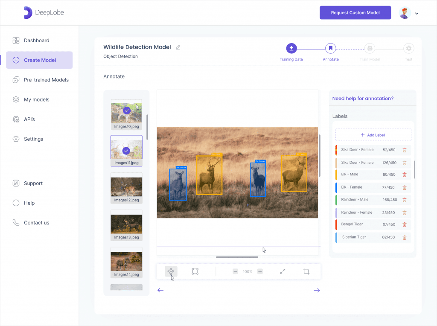Click Request Custom Model button
This screenshot has width=437, height=326.
[355, 12]
